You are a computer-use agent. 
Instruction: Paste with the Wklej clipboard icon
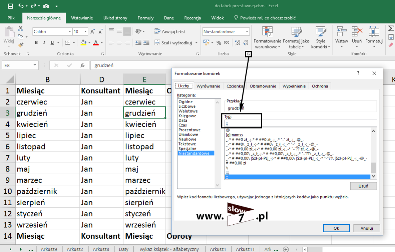(9, 32)
